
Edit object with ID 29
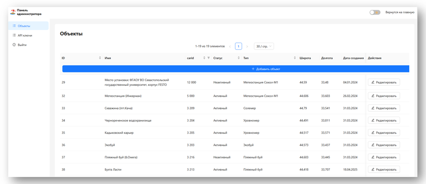click(x=384, y=82)
